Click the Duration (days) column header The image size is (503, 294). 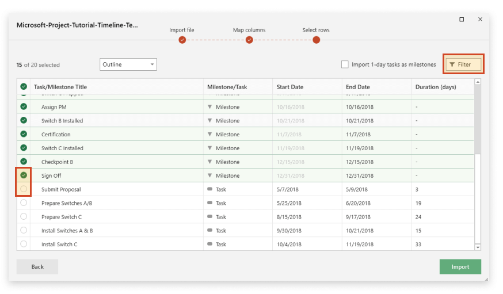[x=436, y=87]
